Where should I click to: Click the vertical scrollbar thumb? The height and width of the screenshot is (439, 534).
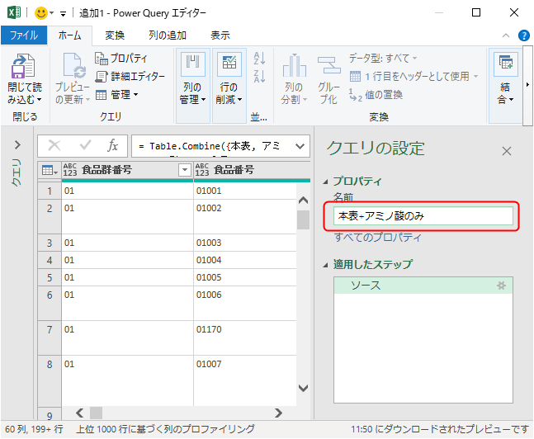coord(303,219)
